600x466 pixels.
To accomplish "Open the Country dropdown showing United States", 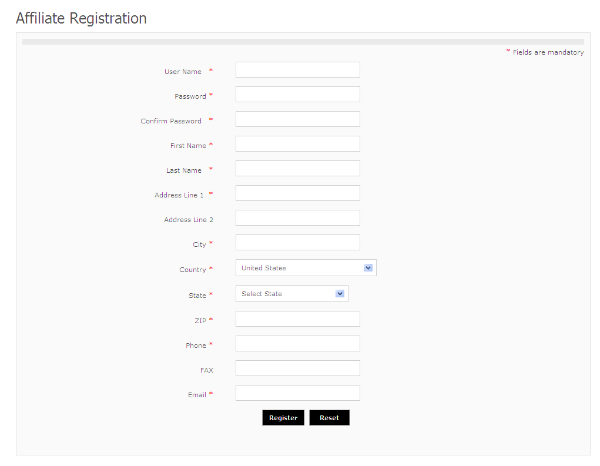I will coord(300,268).
